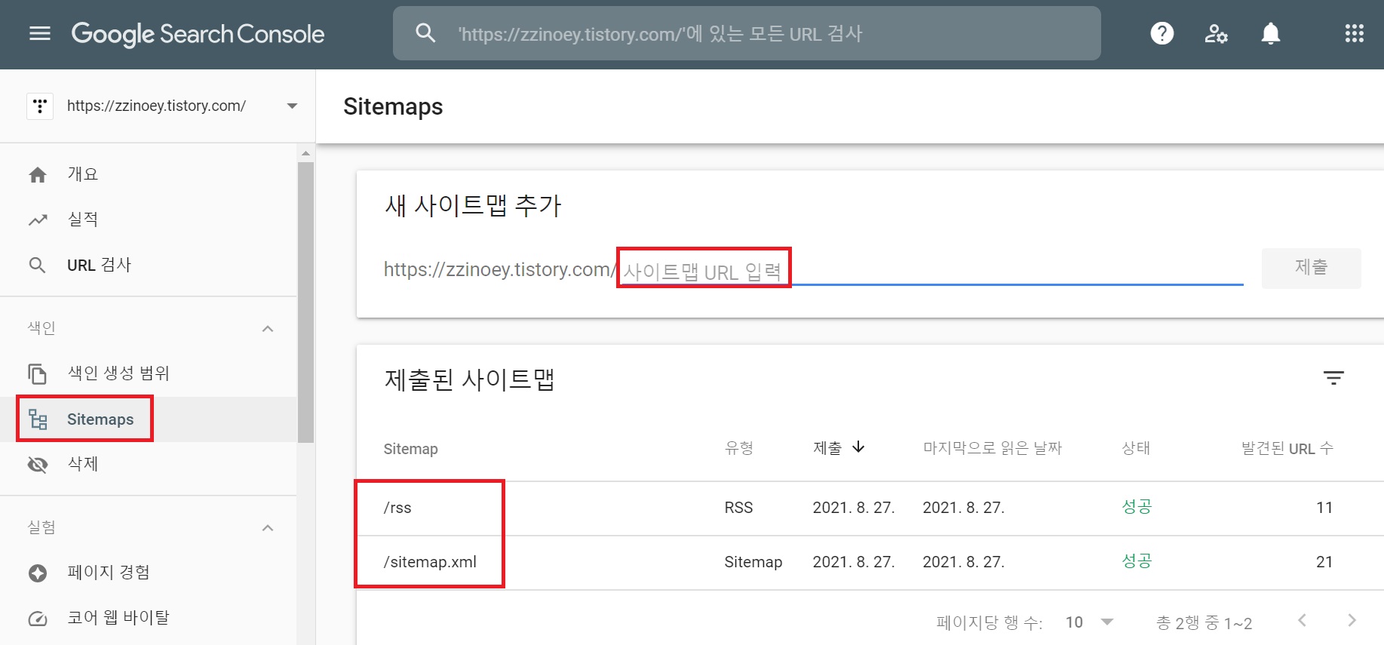
Task: Sort by 마지막으로 읽은 날짜 column
Action: [992, 448]
